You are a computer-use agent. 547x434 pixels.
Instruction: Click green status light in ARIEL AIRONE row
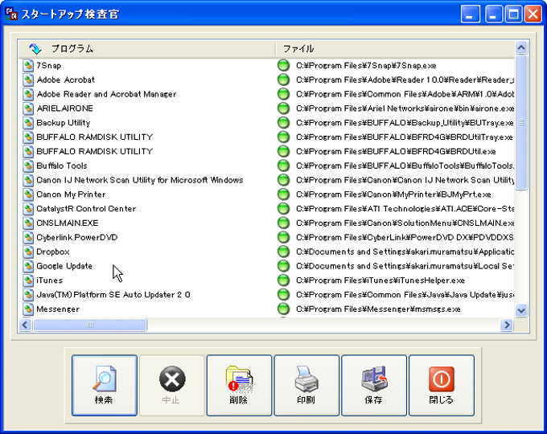[284, 108]
